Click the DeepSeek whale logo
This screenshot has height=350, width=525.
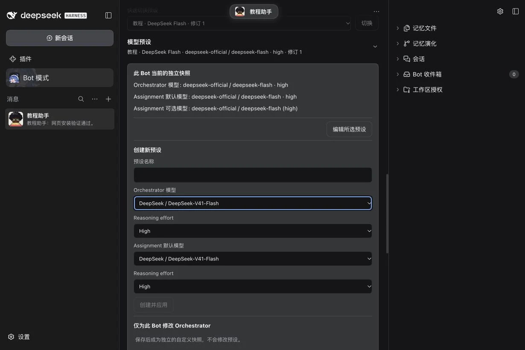[x=12, y=15]
